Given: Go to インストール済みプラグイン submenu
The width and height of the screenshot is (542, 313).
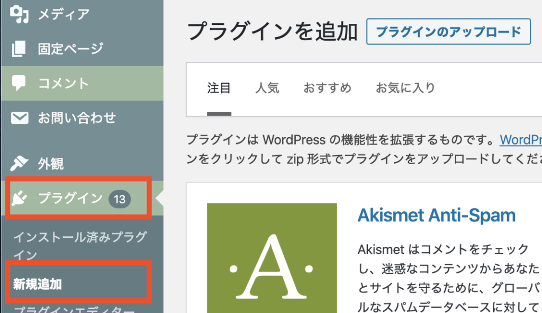Looking at the screenshot, I should (80, 246).
